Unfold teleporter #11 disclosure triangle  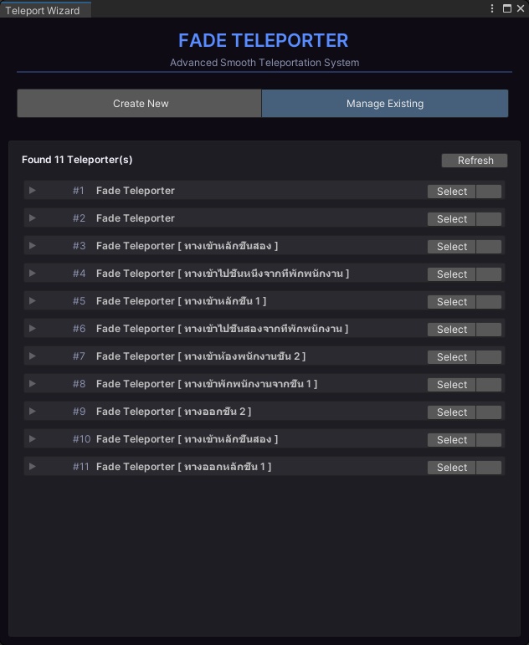(33, 467)
